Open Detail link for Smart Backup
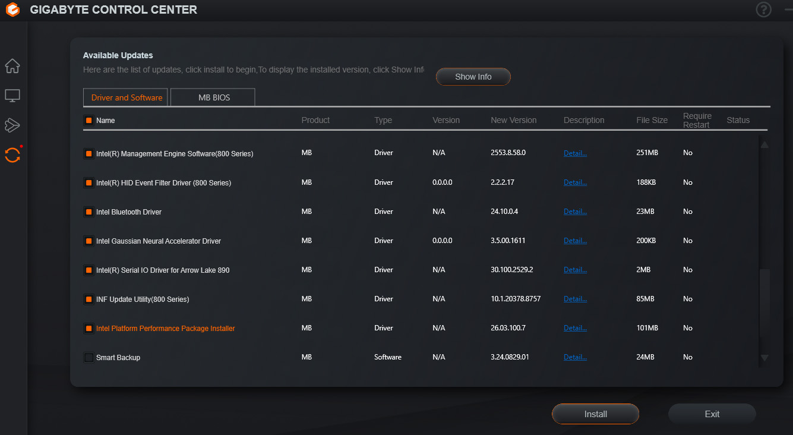The height and width of the screenshot is (435, 793). 574,357
